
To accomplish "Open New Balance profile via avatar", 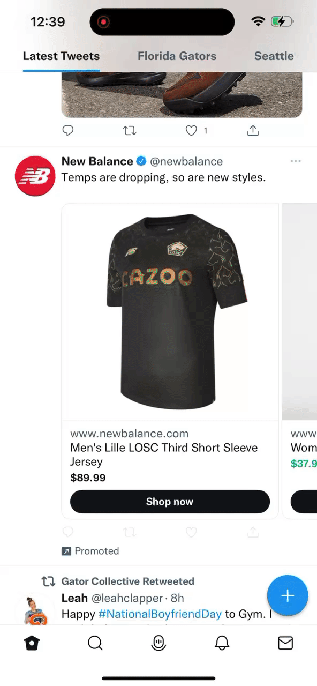I will (x=35, y=176).
